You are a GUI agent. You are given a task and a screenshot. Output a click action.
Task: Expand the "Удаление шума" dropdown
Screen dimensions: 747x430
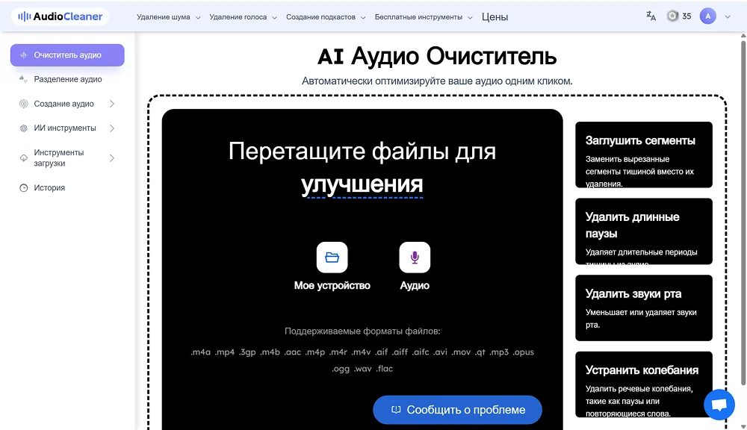point(168,17)
